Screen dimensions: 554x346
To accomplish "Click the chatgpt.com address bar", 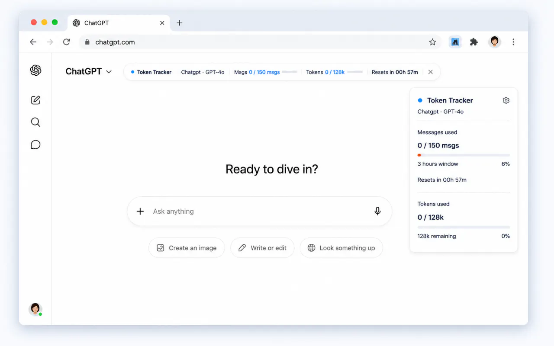I will point(260,42).
